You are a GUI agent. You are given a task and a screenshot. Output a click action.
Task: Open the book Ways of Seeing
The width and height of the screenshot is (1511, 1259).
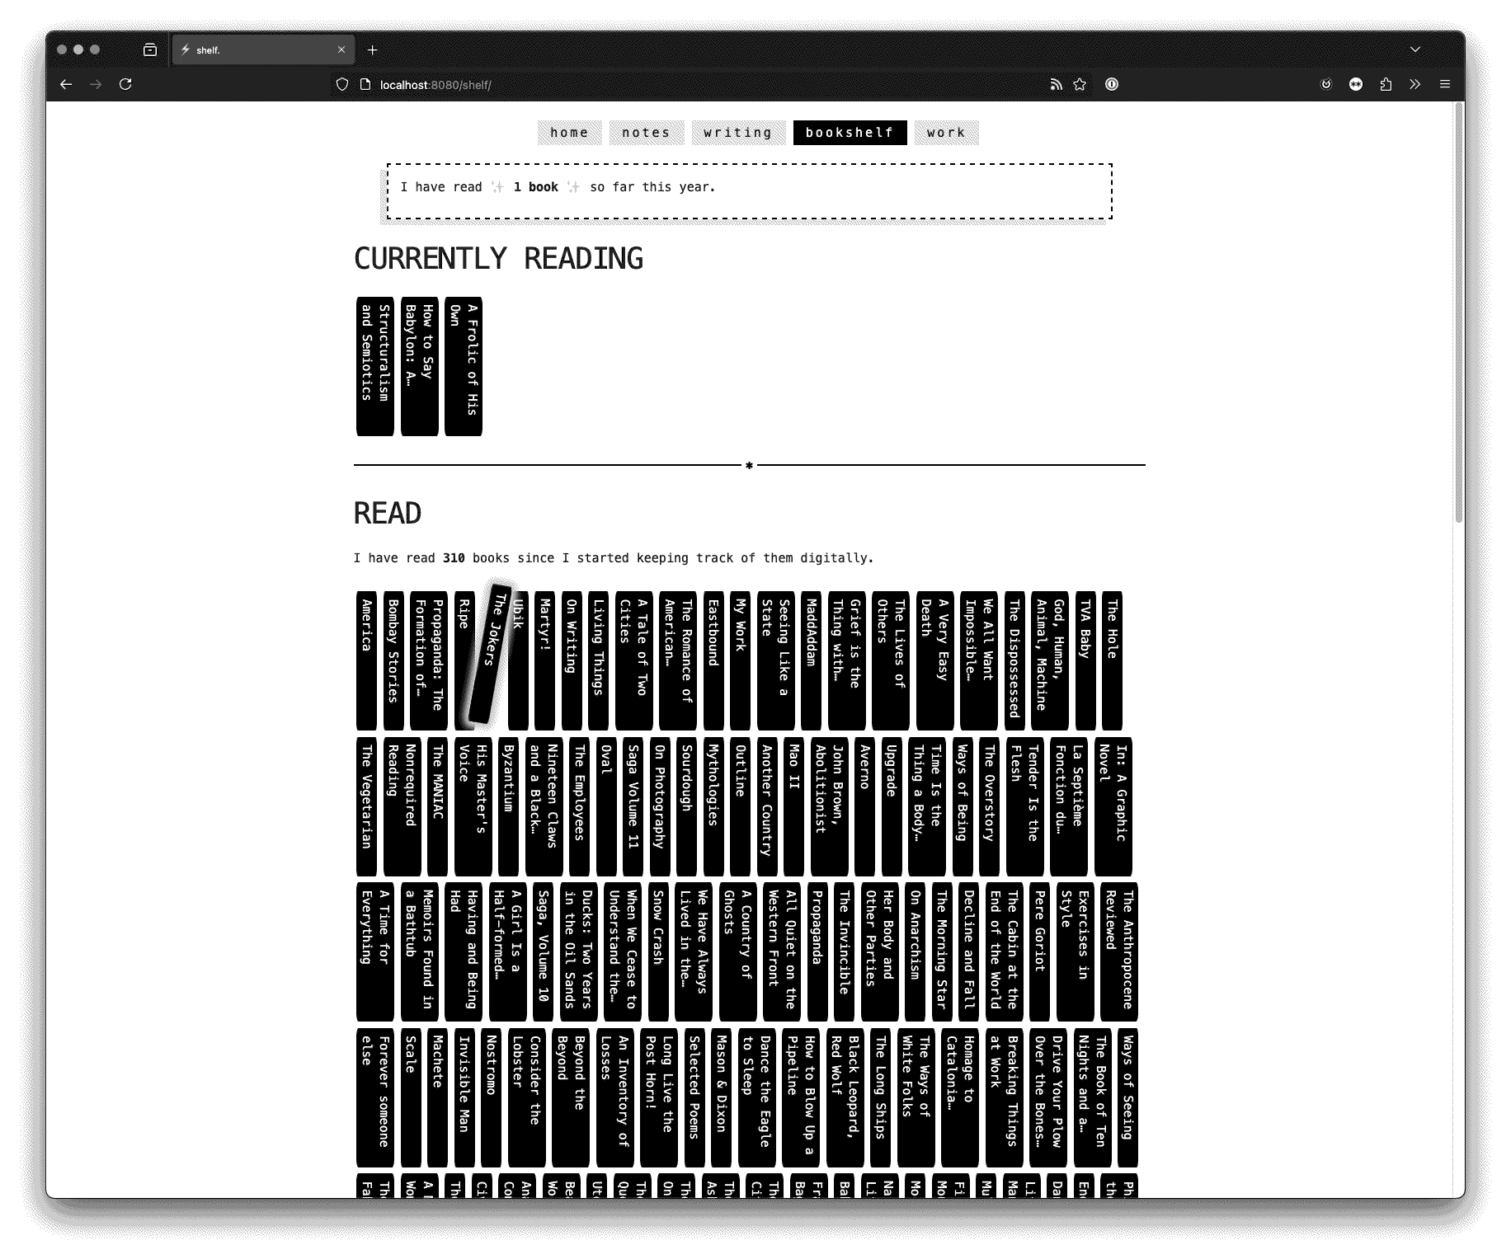(x=1127, y=1097)
